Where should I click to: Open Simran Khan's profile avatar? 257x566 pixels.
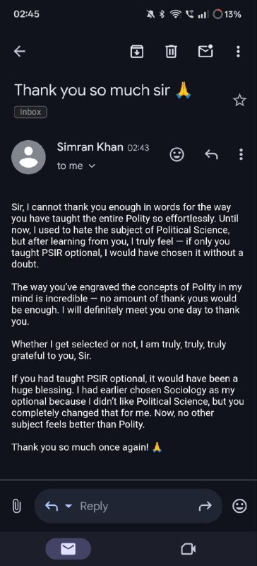28,157
